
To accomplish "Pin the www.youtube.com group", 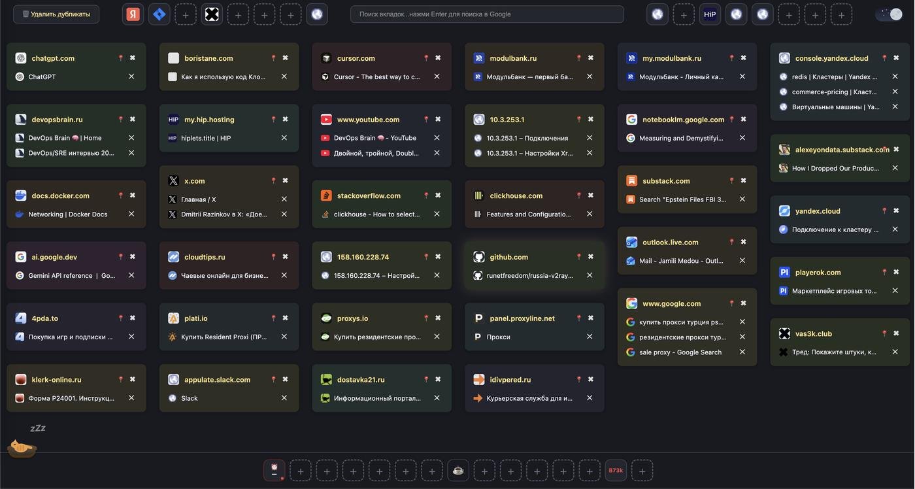I will click(x=426, y=120).
